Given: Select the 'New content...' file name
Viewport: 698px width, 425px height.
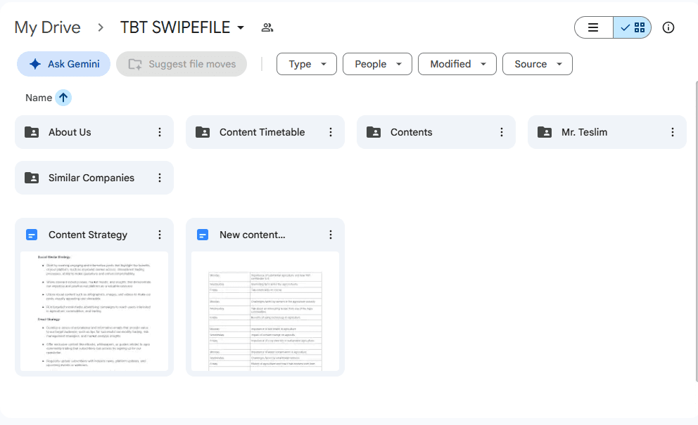Looking at the screenshot, I should pyautogui.click(x=253, y=235).
